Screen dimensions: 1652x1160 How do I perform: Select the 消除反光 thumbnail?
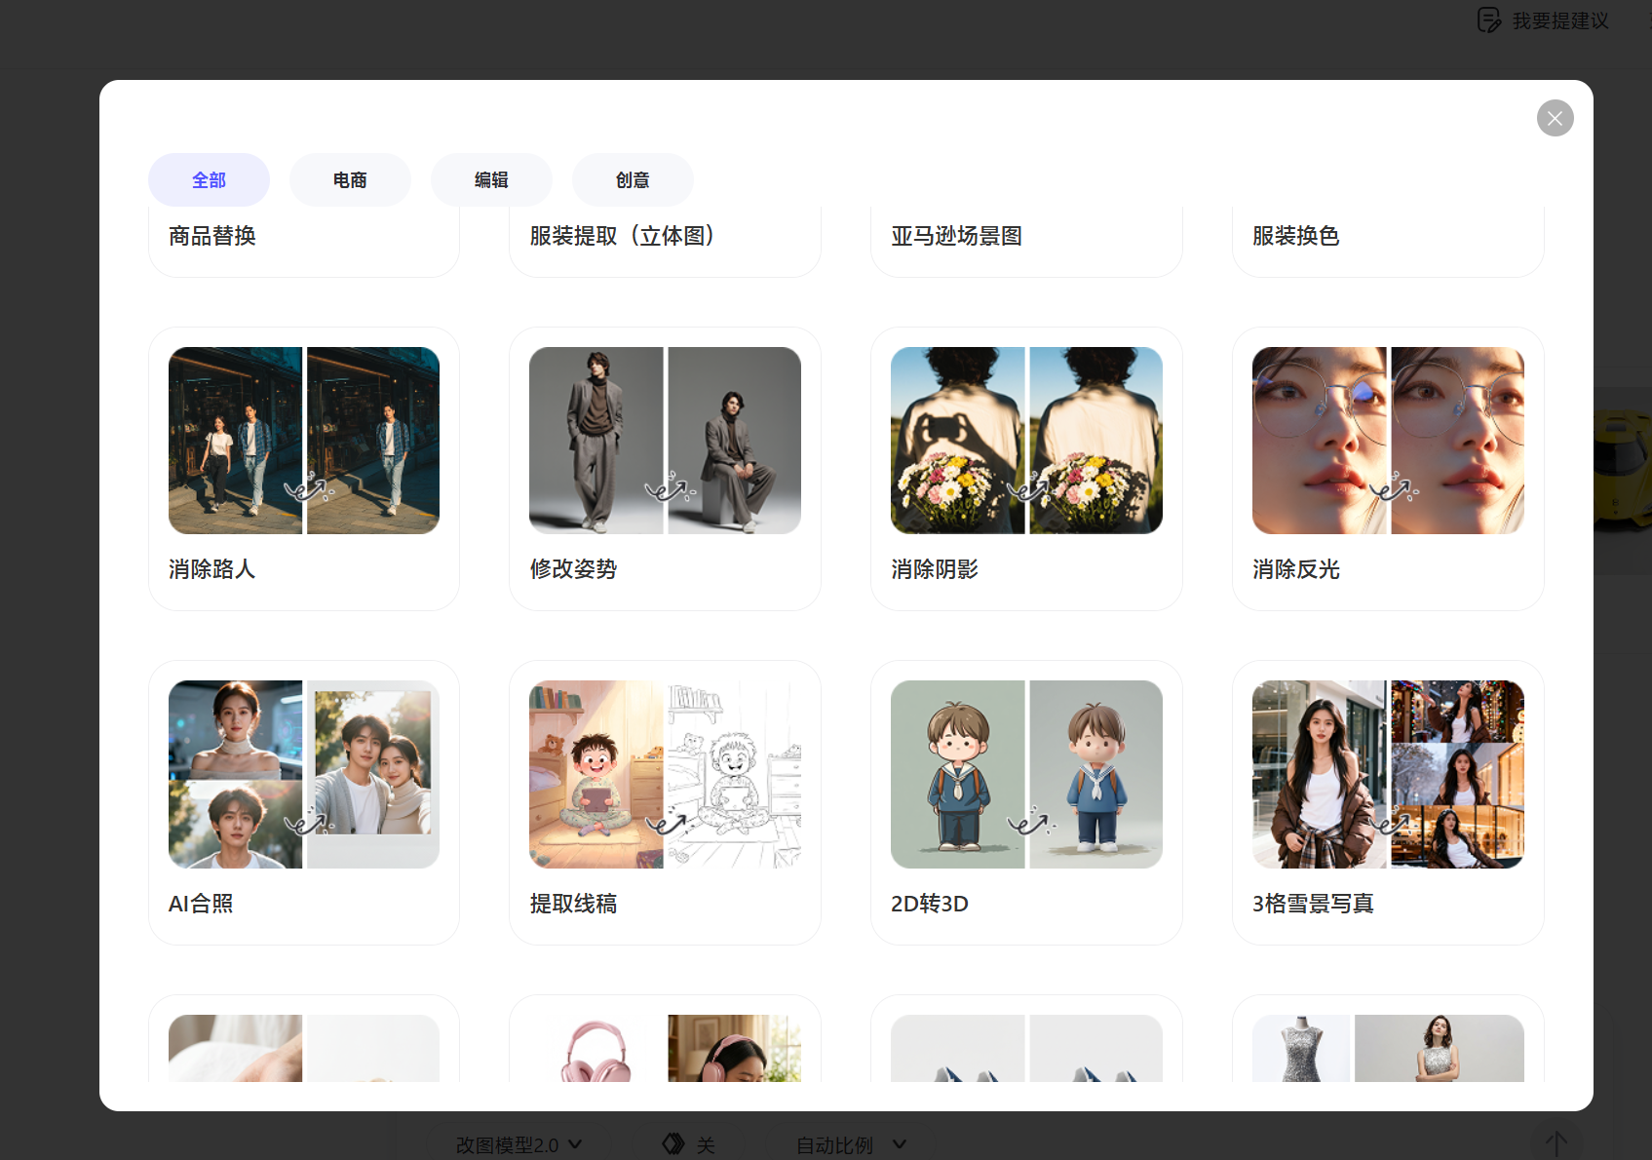(1388, 441)
